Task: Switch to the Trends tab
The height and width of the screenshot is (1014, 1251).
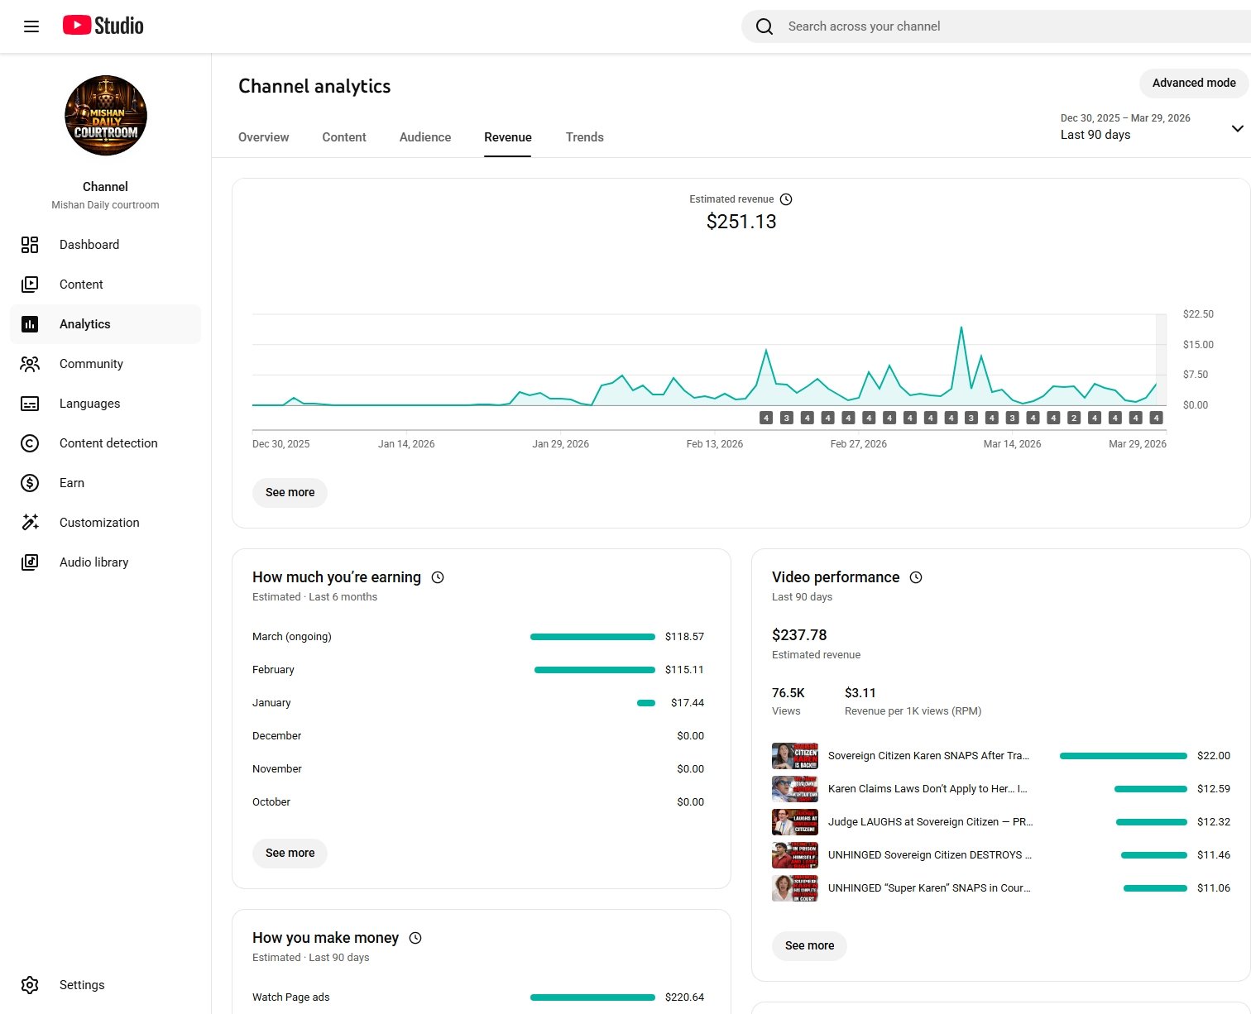Action: coord(584,137)
